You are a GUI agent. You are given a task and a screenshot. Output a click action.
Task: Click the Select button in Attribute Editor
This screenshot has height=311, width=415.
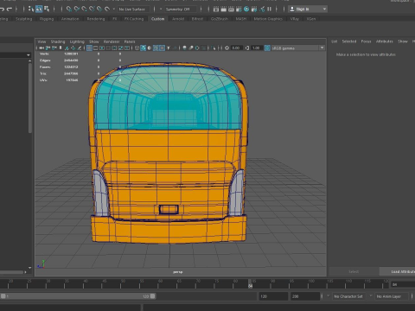coord(354,271)
